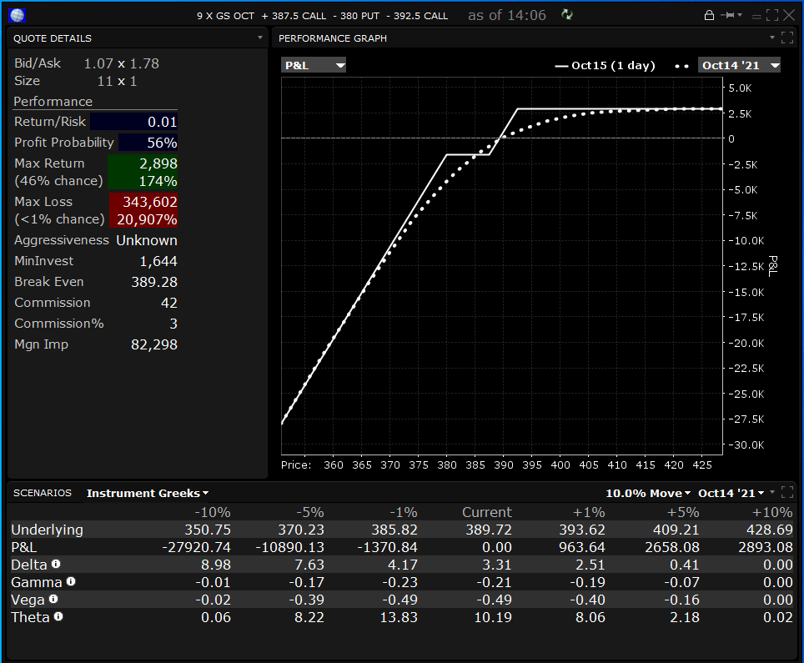The image size is (804, 663).
Task: Change the 10.0% Move scenario range
Action: pos(648,493)
